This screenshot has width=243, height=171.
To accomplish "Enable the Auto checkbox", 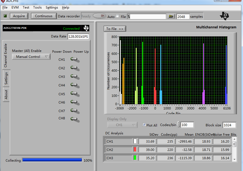I will point(117,16).
